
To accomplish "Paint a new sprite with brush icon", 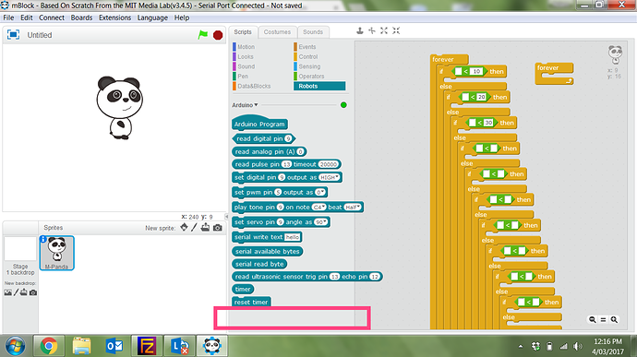I will (194, 228).
